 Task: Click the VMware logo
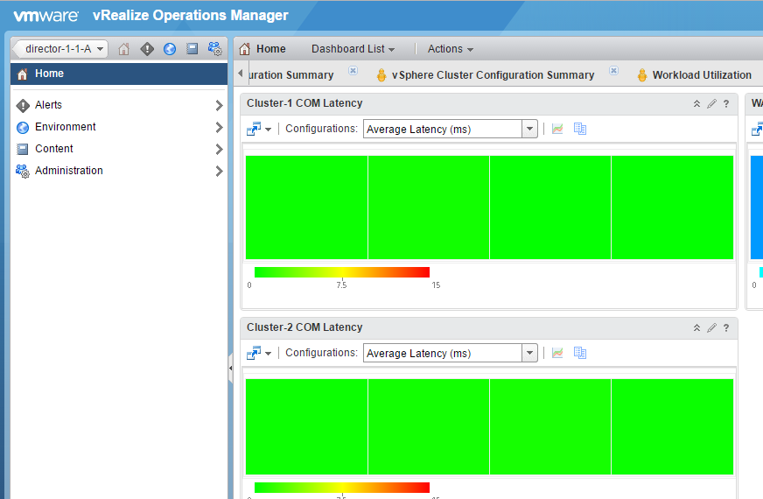tap(45, 16)
